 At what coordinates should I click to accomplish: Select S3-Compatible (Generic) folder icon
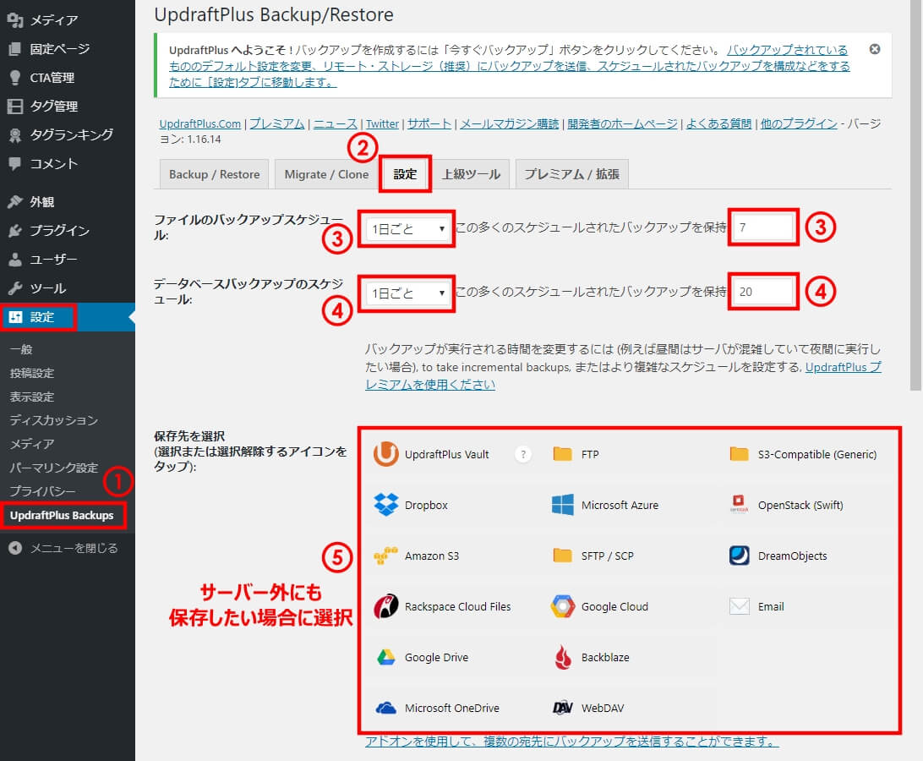(x=739, y=454)
